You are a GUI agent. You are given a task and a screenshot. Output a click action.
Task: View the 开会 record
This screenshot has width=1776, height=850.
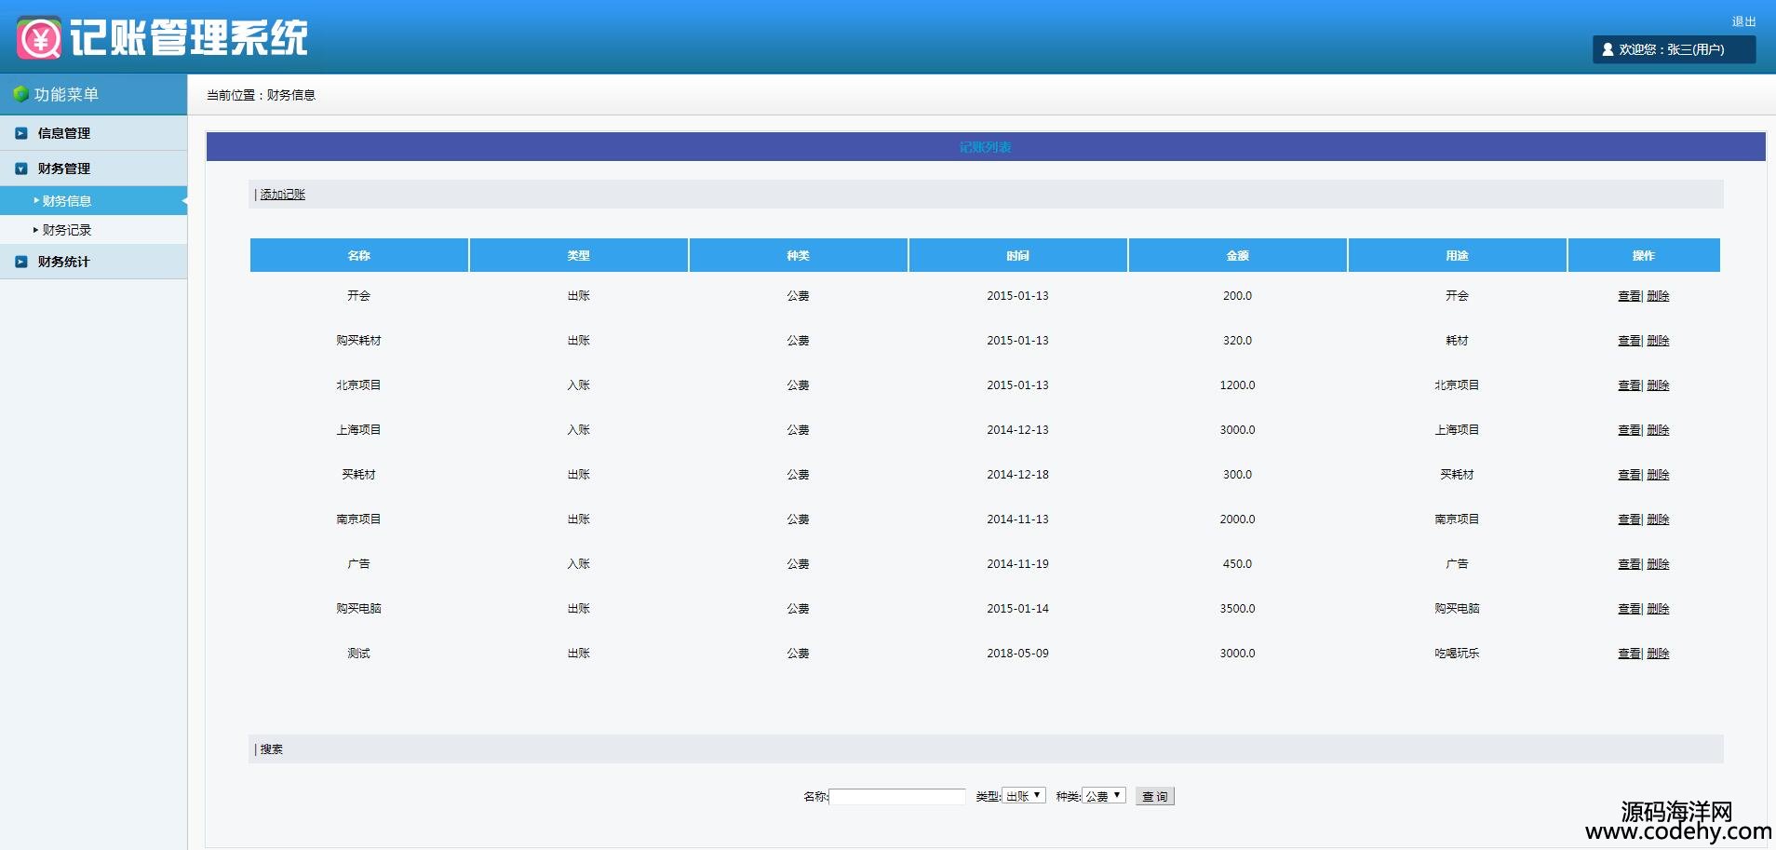point(1628,296)
